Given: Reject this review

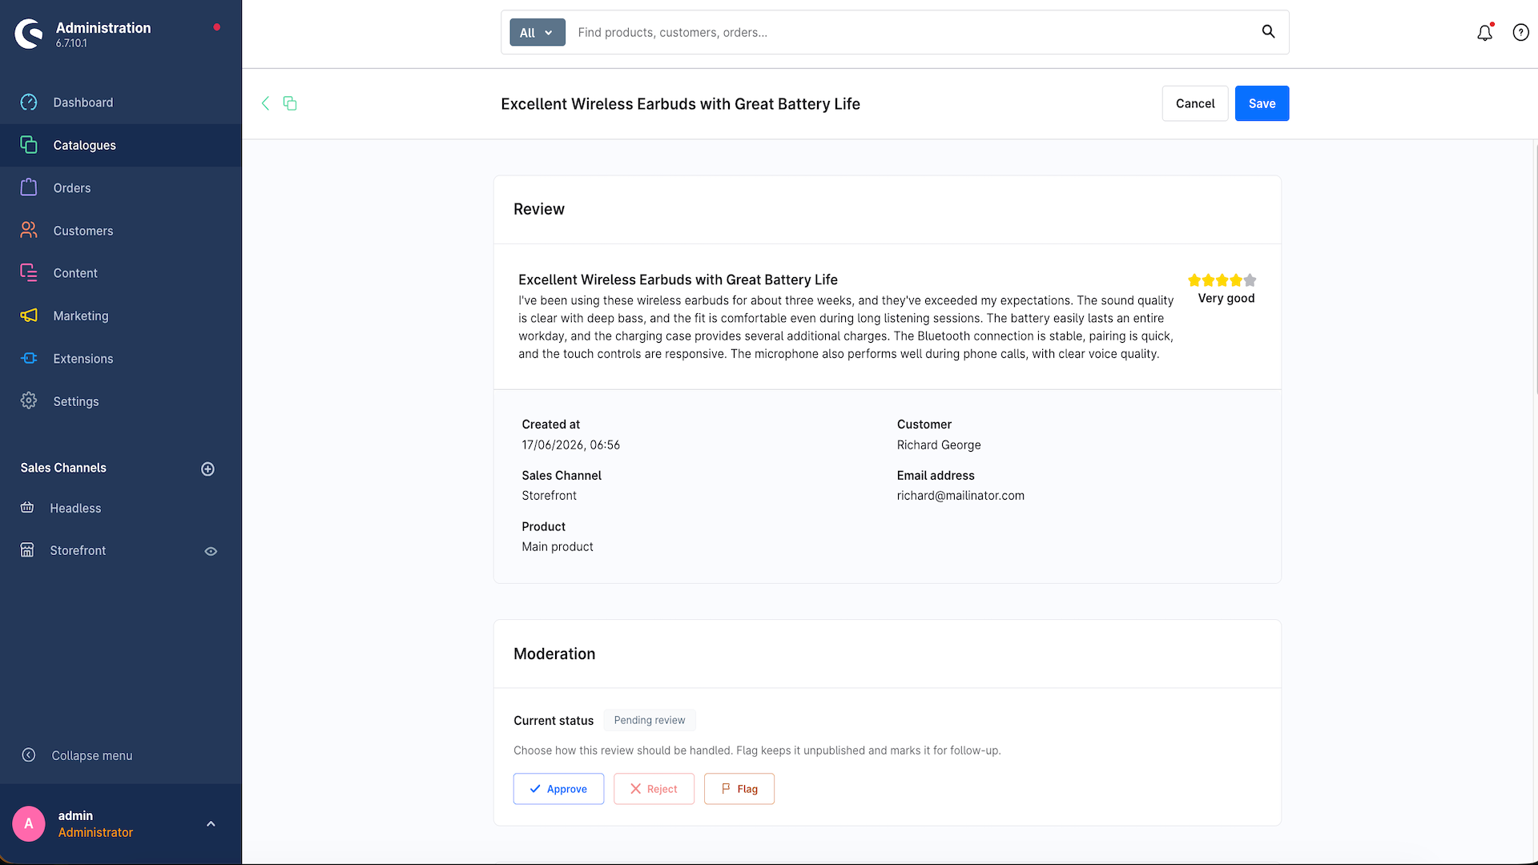Looking at the screenshot, I should pyautogui.click(x=654, y=789).
